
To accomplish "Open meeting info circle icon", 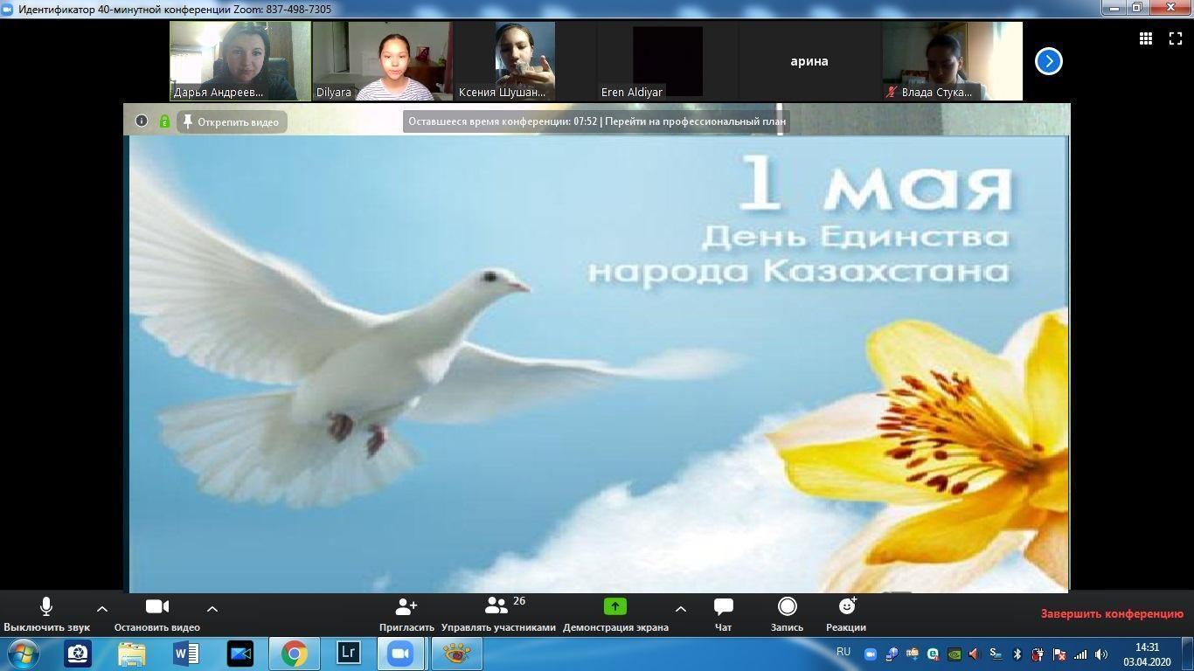I will pos(142,121).
